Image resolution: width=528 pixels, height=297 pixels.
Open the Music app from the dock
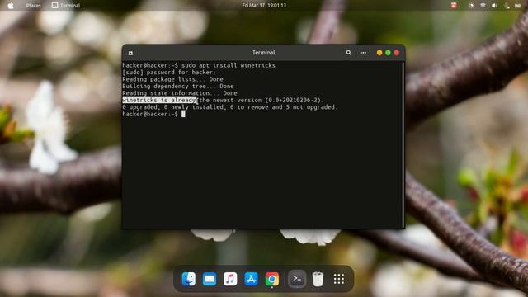(230, 279)
